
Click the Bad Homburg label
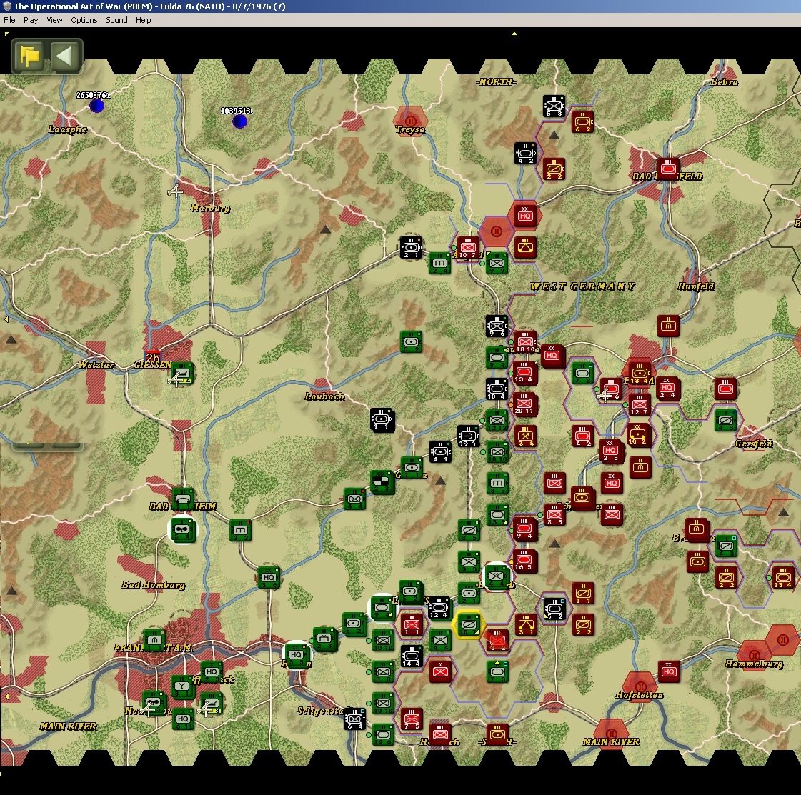[x=153, y=584]
